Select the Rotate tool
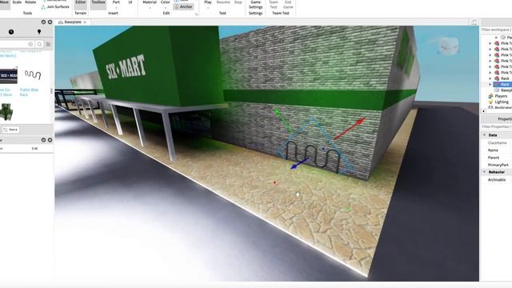 click(30, 2)
